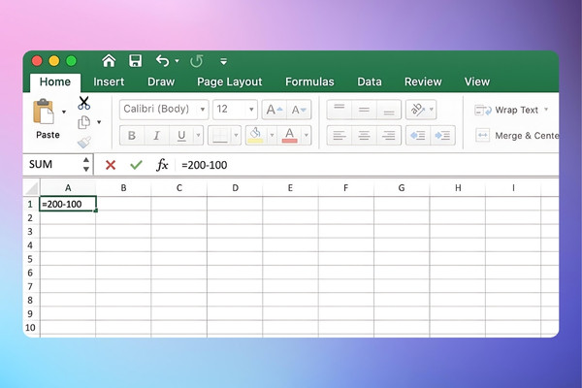
Task: Click the Name Box showing SUM
Action: click(x=52, y=165)
